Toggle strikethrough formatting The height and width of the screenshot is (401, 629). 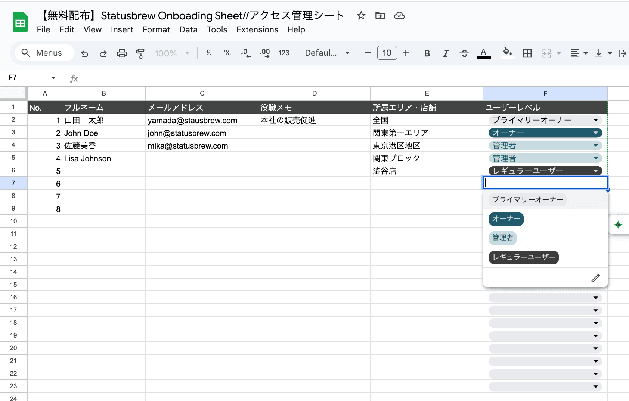[x=464, y=53]
